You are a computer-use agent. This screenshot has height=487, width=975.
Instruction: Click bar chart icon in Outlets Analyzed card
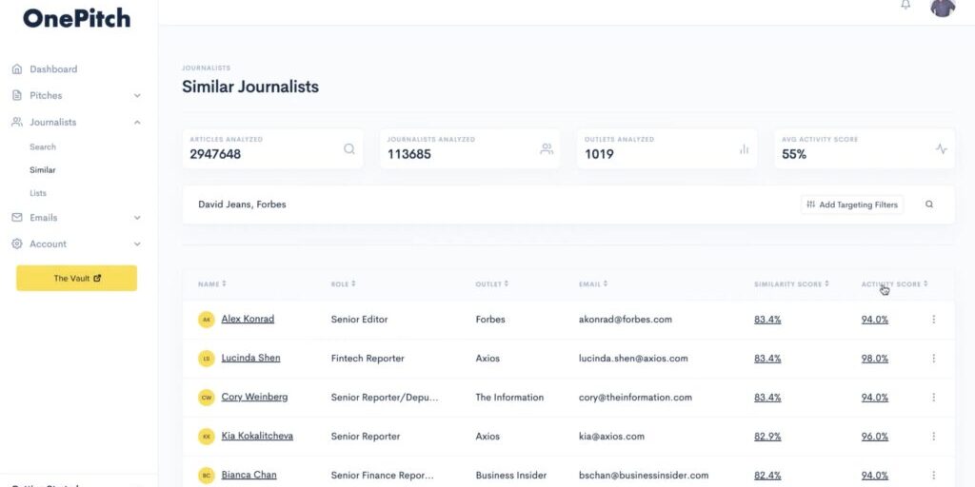click(x=745, y=149)
